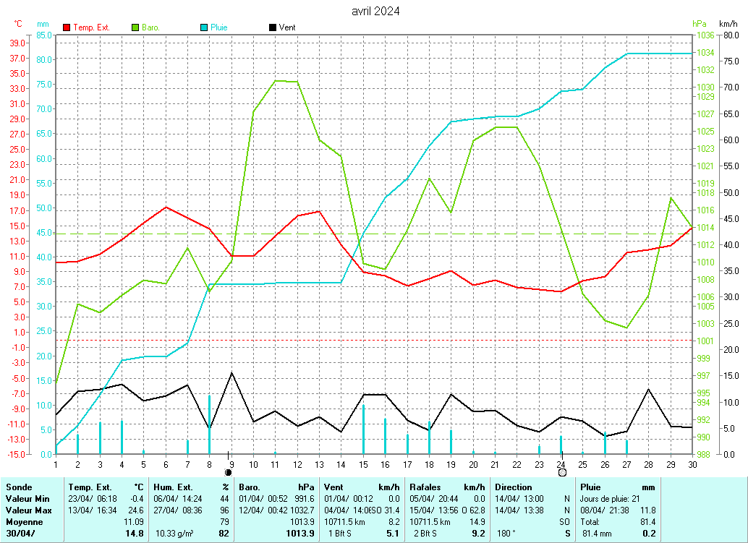Viewport: 748px width, 543px height.
Task: Select the Rafales column header
Action: [x=425, y=487]
